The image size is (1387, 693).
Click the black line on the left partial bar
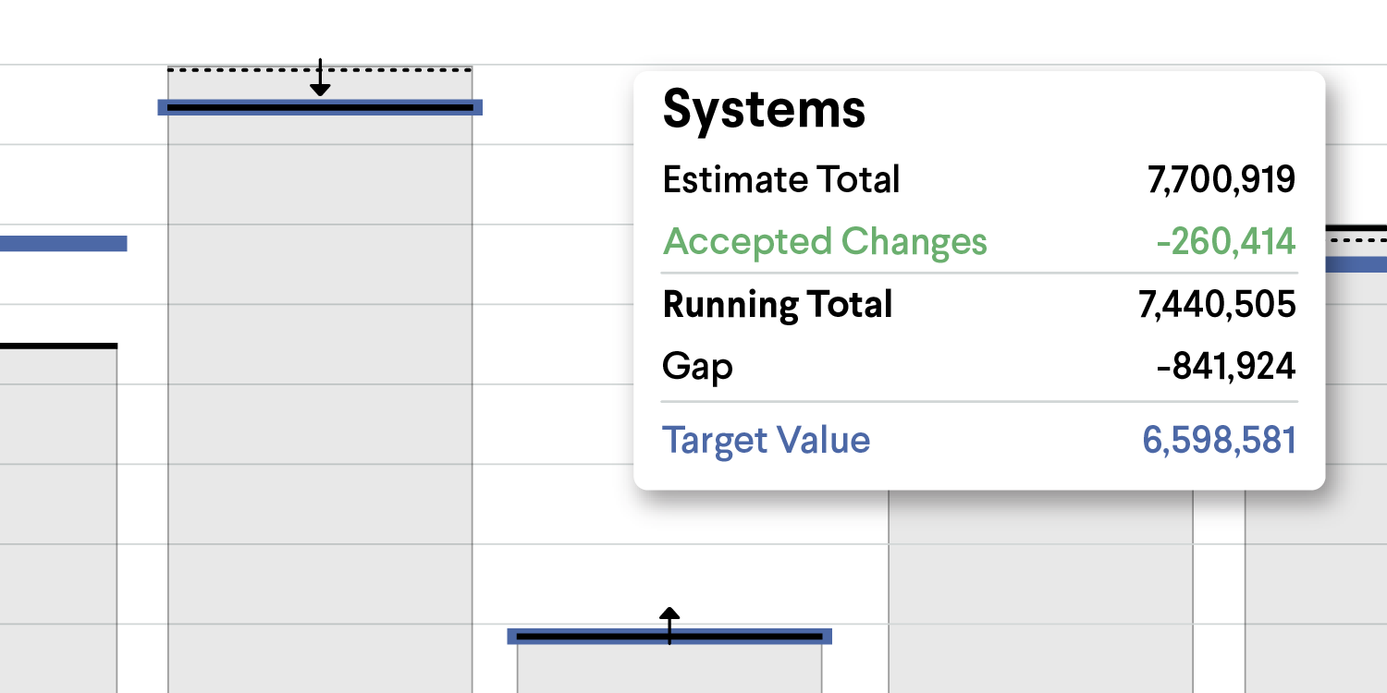pos(58,346)
